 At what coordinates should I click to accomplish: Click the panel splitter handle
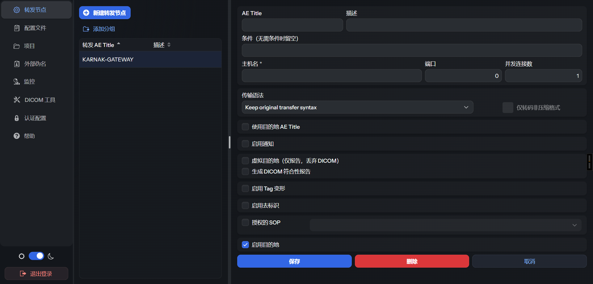point(229,142)
